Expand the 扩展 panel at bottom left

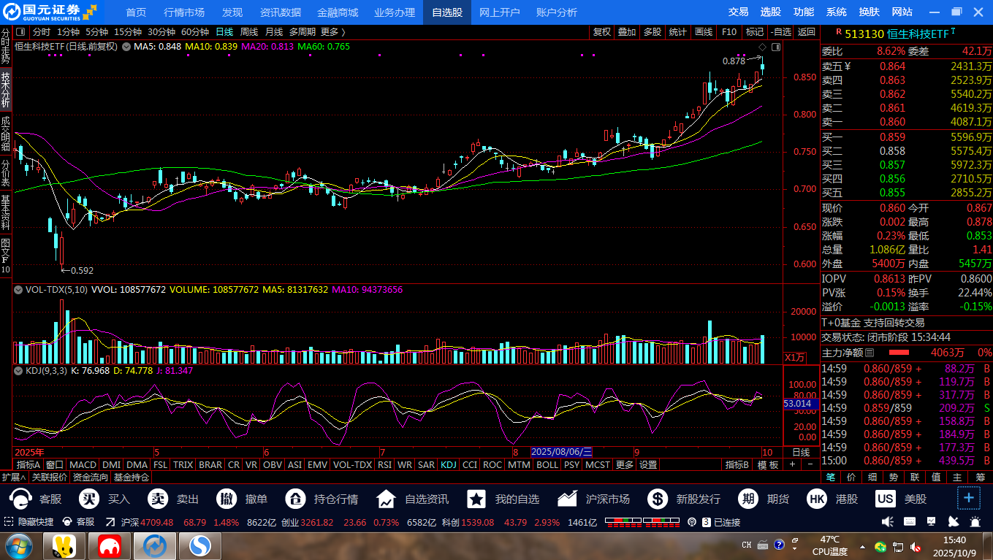[13, 477]
